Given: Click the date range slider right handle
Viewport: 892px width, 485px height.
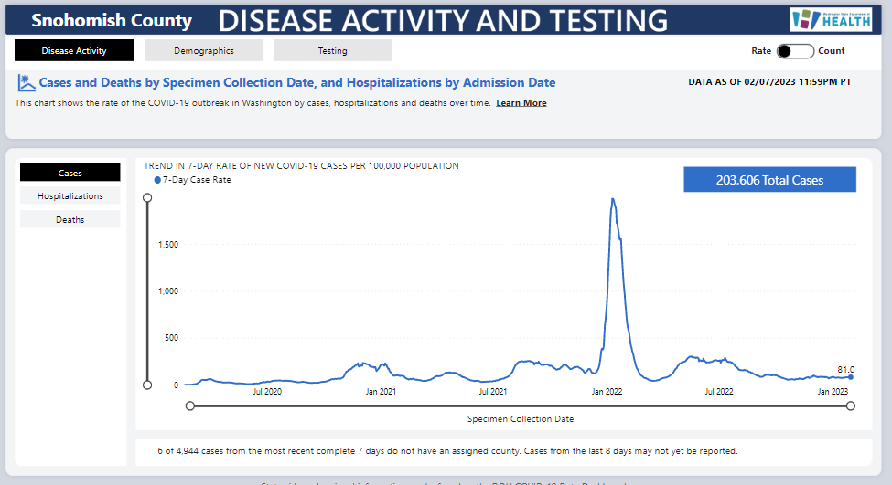Looking at the screenshot, I should coord(851,406).
